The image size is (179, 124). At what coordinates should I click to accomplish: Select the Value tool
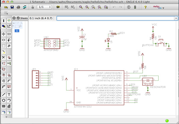pyautogui.click(x=9, y=75)
